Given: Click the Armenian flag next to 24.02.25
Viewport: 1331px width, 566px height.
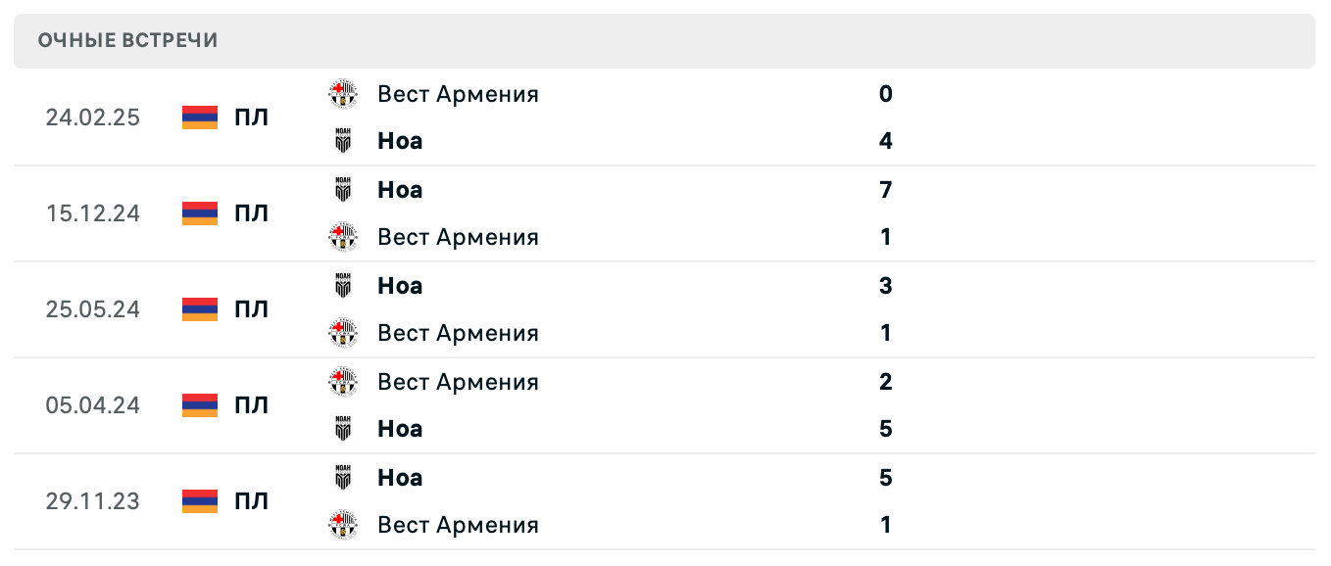Looking at the screenshot, I should (199, 118).
